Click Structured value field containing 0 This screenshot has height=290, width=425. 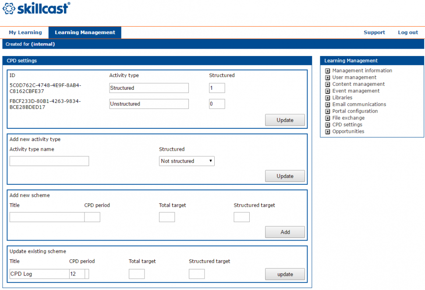click(x=217, y=104)
